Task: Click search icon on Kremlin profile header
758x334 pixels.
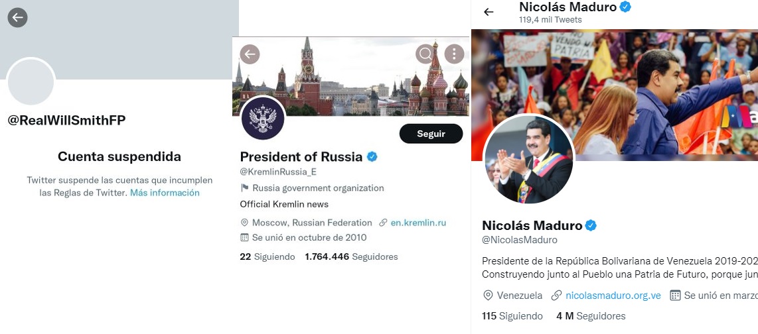Action: click(424, 54)
